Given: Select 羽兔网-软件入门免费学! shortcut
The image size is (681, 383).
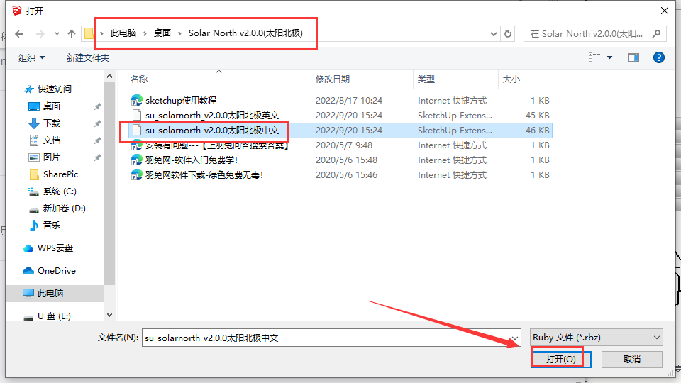Looking at the screenshot, I should coord(192,160).
